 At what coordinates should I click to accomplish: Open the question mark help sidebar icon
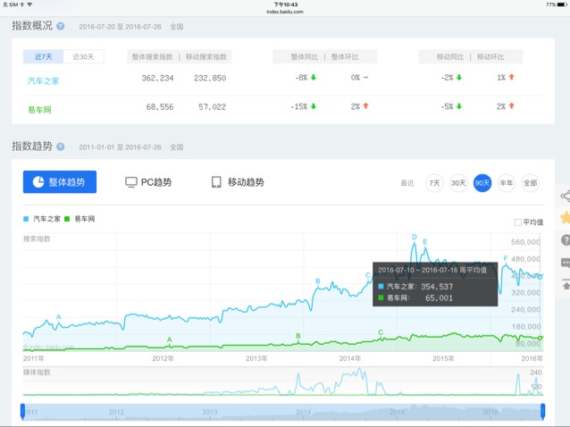pos(565,240)
